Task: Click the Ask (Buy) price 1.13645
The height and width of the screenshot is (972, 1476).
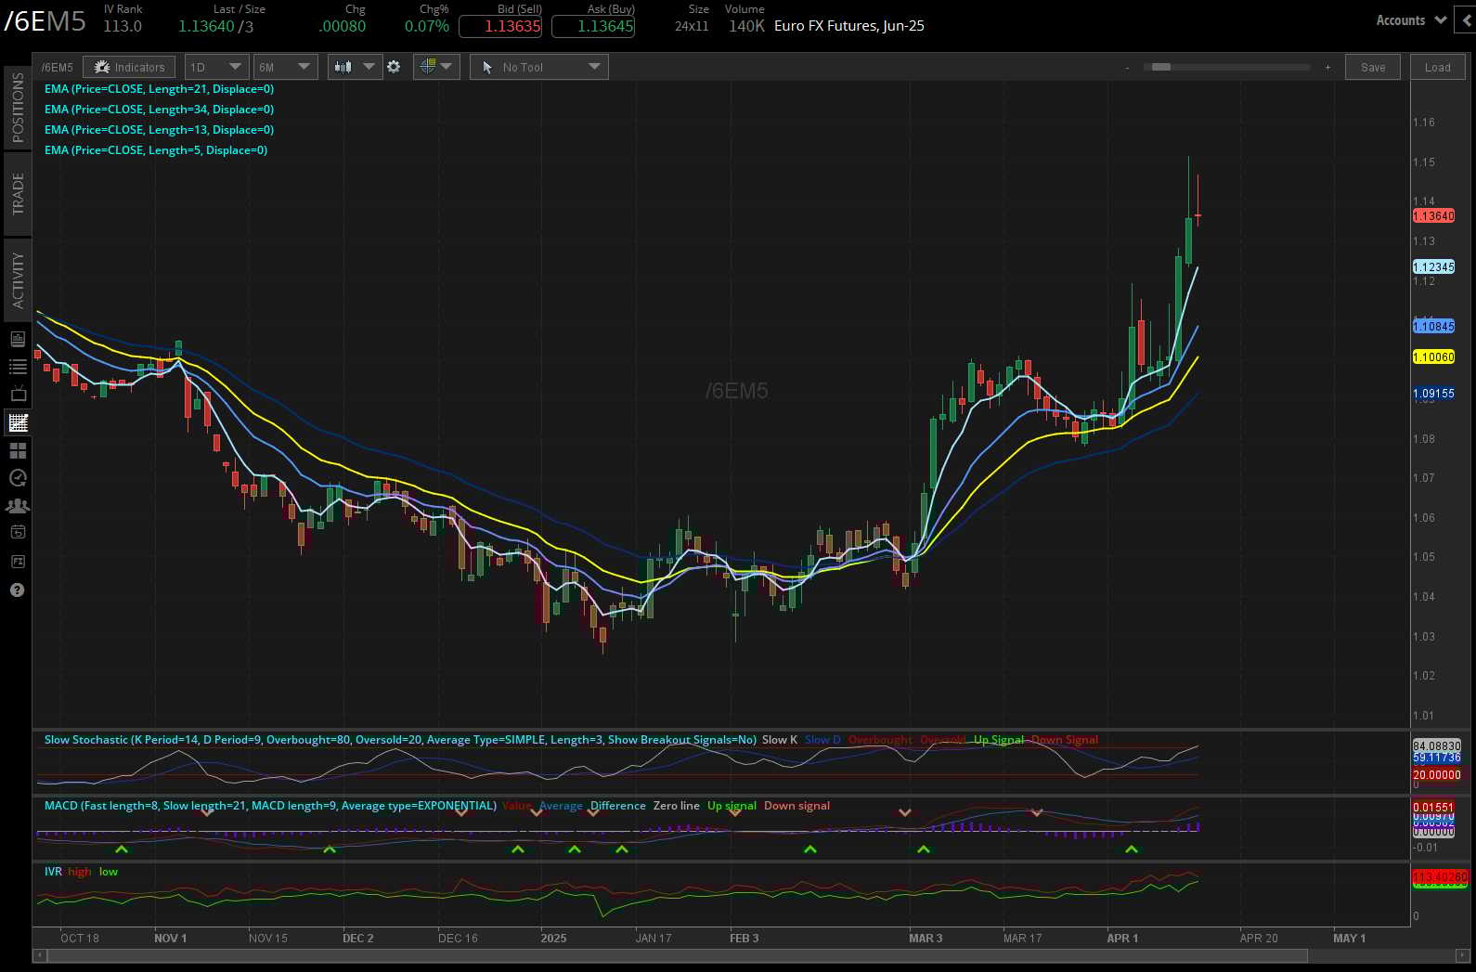Action: pyautogui.click(x=593, y=26)
